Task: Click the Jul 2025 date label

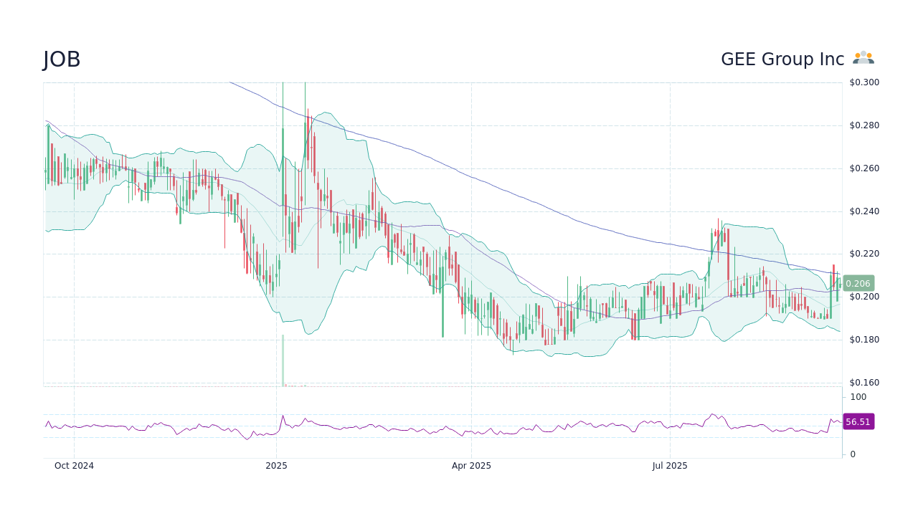Action: point(670,466)
